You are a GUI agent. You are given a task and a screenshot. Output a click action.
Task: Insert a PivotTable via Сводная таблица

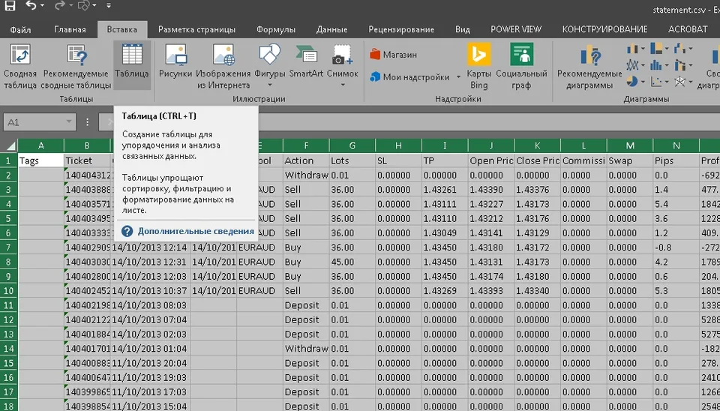[19, 67]
